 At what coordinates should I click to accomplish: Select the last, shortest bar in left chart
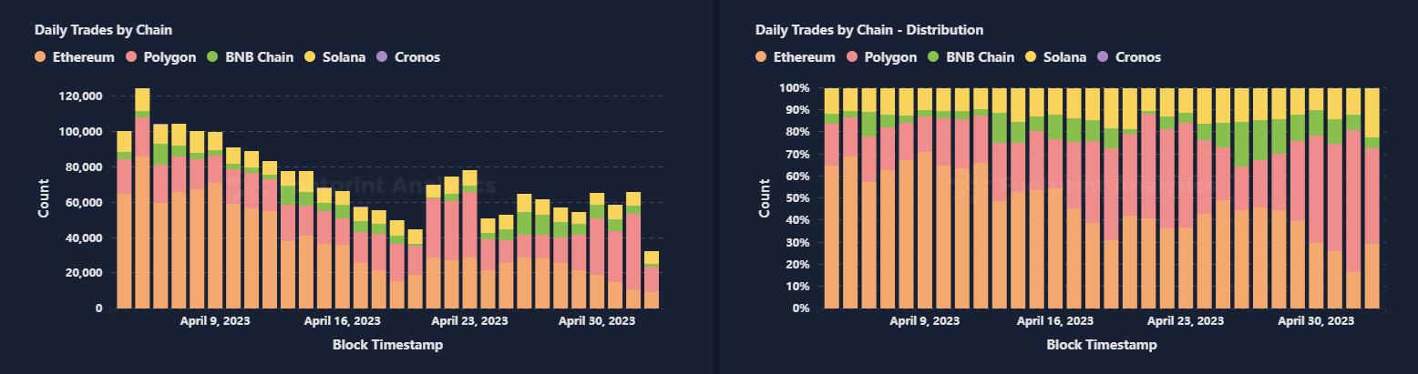point(652,279)
